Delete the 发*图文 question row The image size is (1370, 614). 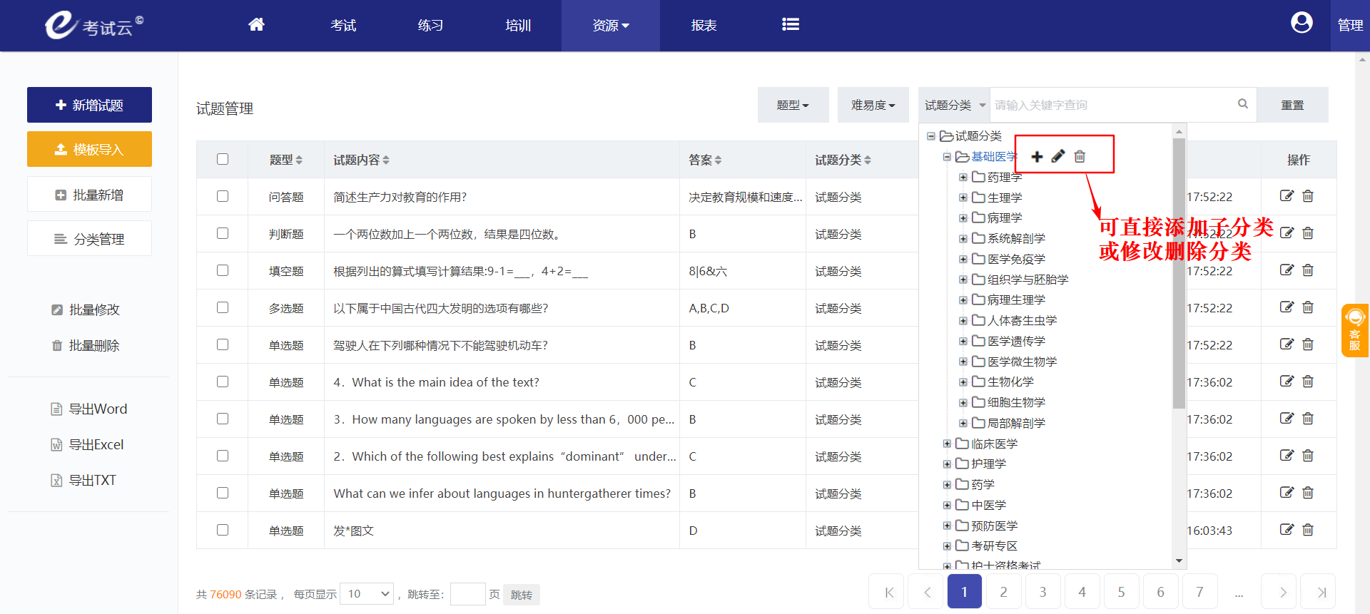[1308, 530]
